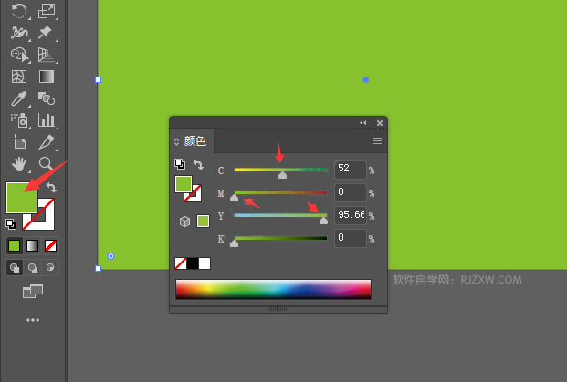This screenshot has width=567, height=382.
Task: Click the Y yellow slider handle
Action: point(323,221)
